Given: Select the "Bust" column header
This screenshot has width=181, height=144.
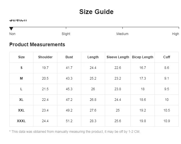Looking at the screenshot, I should (69, 57).
